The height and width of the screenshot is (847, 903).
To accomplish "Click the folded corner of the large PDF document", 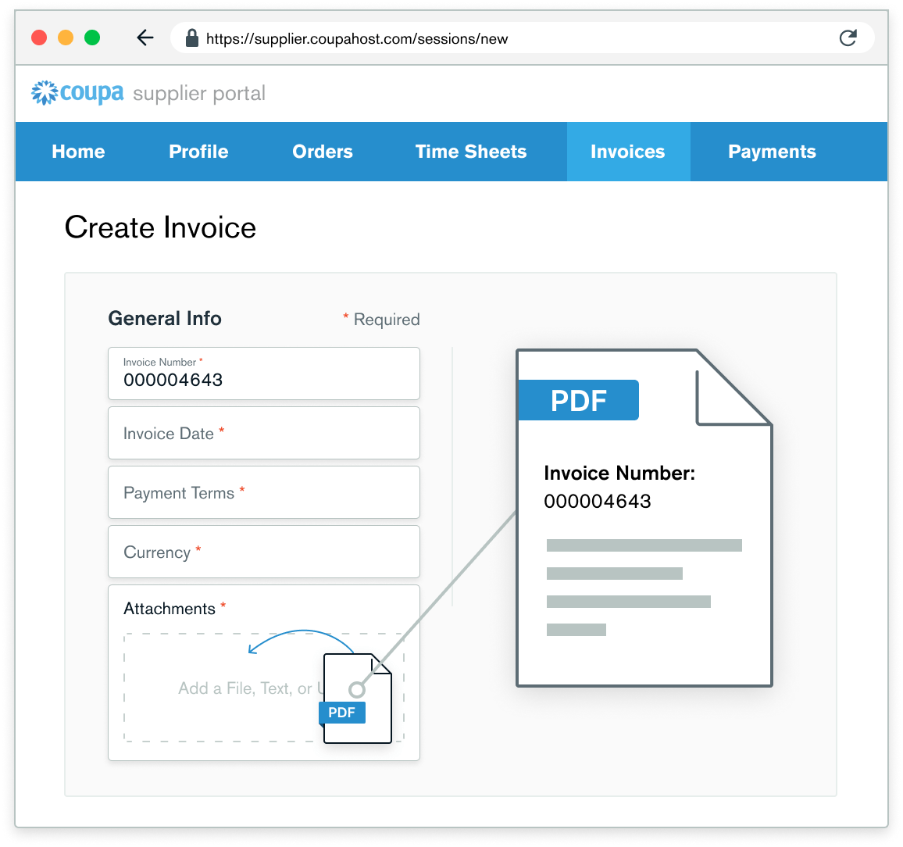I will pyautogui.click(x=730, y=391).
